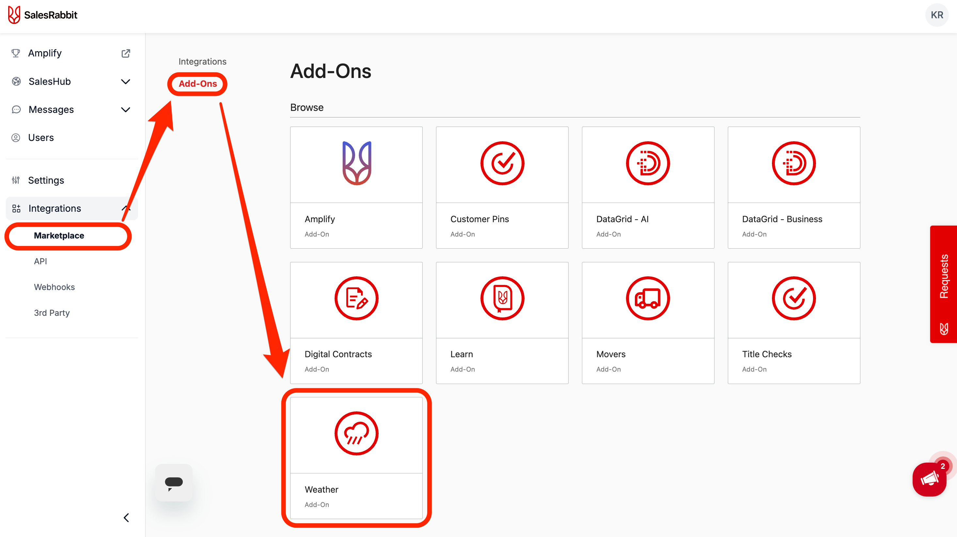Screen dimensions: 957x537
Task: Click the Customer Pins checkmark icon
Action: pyautogui.click(x=502, y=163)
